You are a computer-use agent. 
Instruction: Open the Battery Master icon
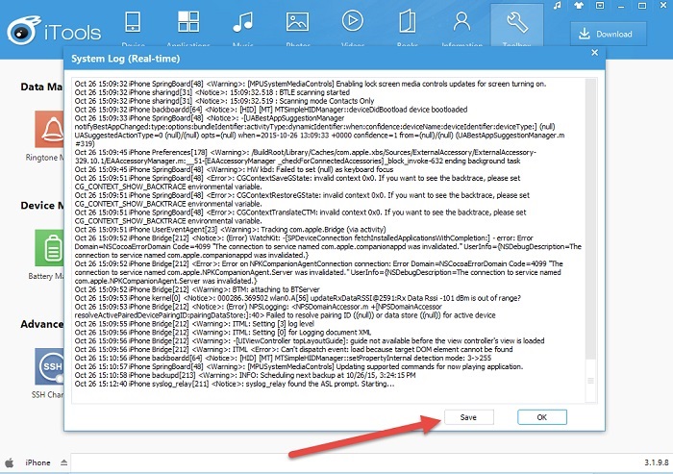click(49, 248)
